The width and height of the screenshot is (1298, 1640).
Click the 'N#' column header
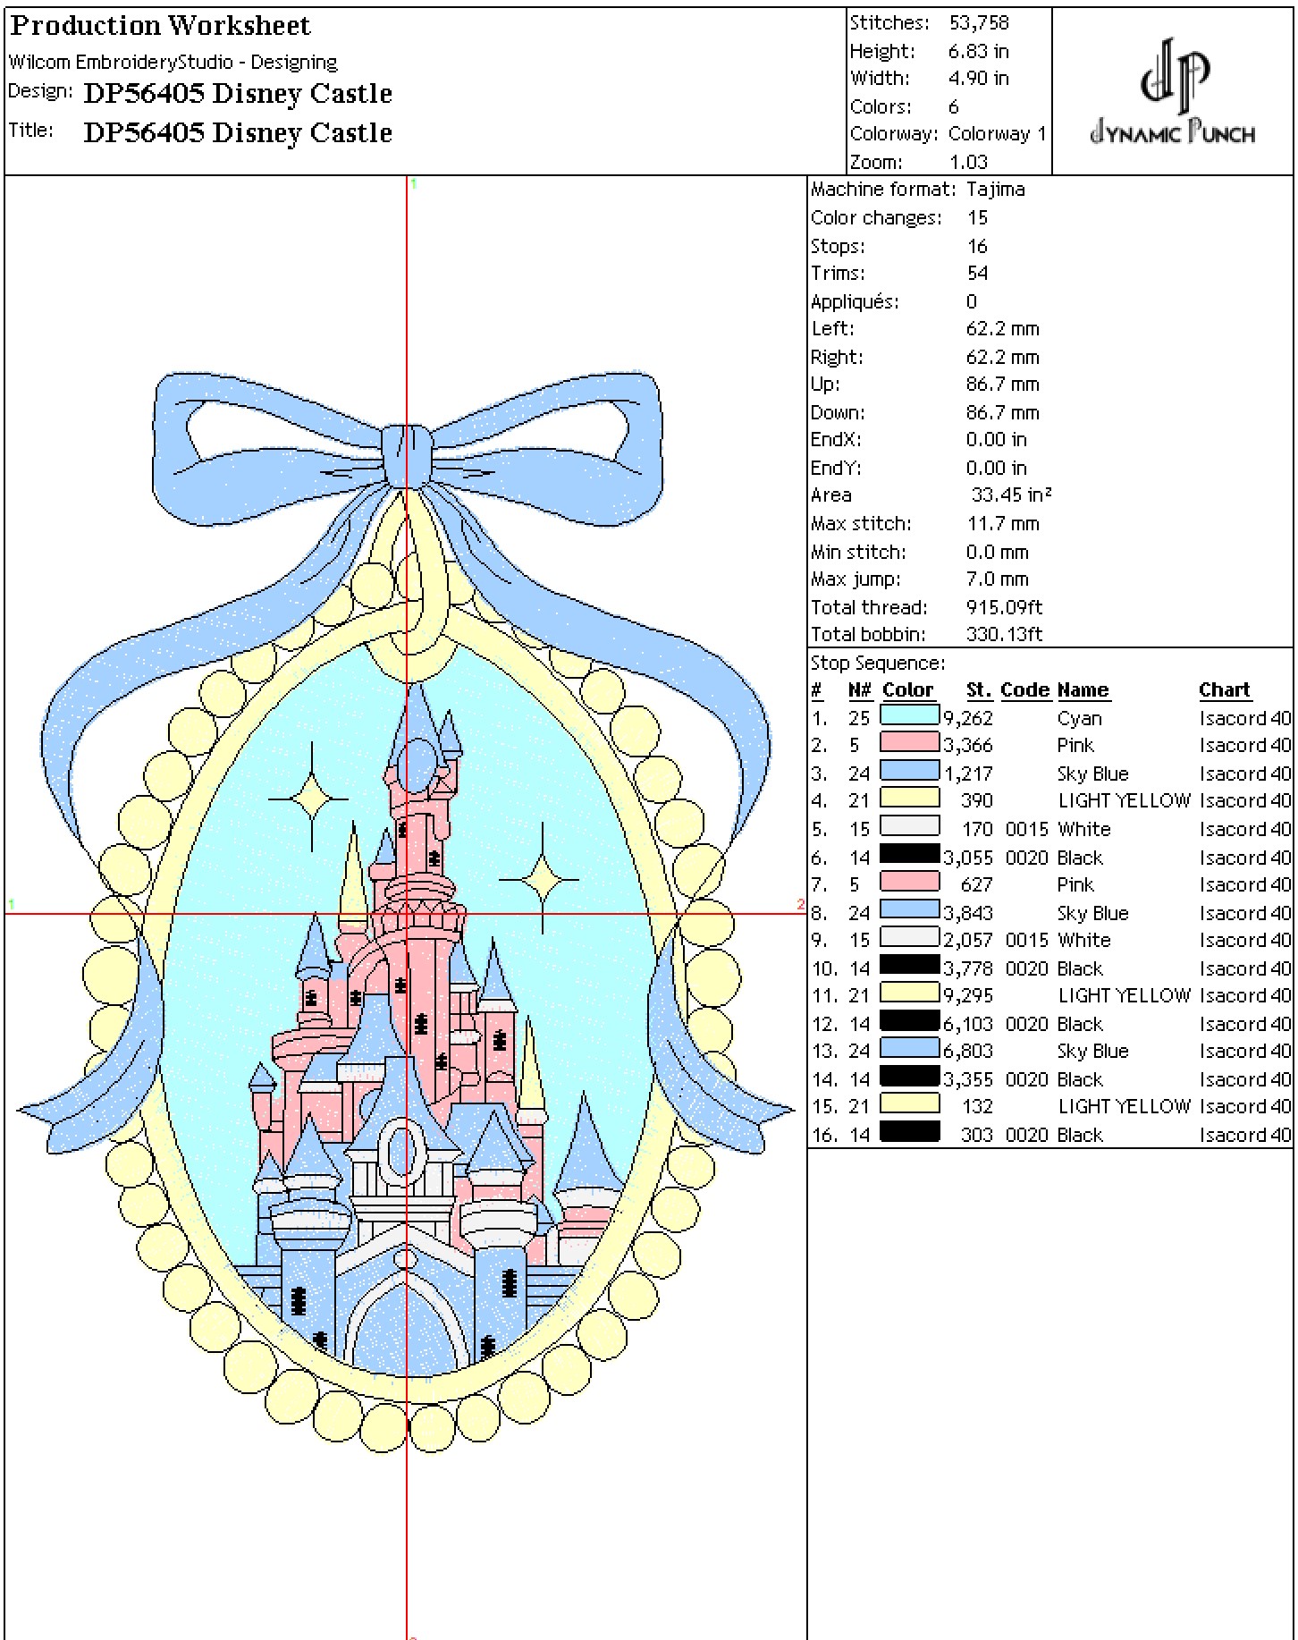(x=859, y=689)
